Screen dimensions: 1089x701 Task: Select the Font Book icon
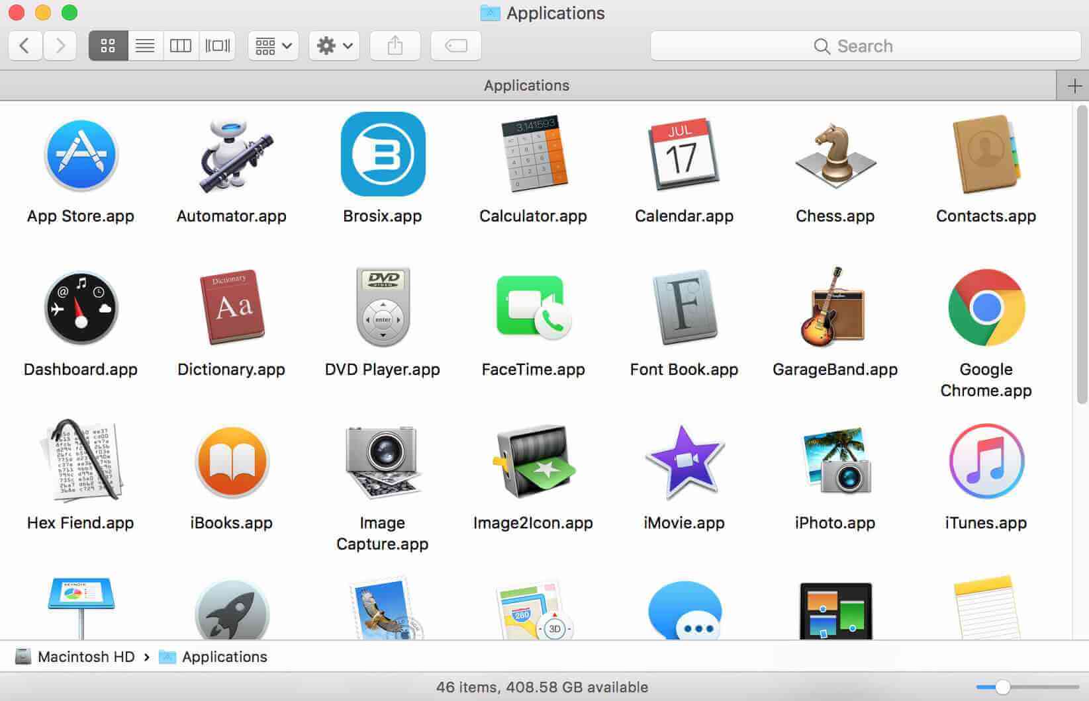coord(685,308)
